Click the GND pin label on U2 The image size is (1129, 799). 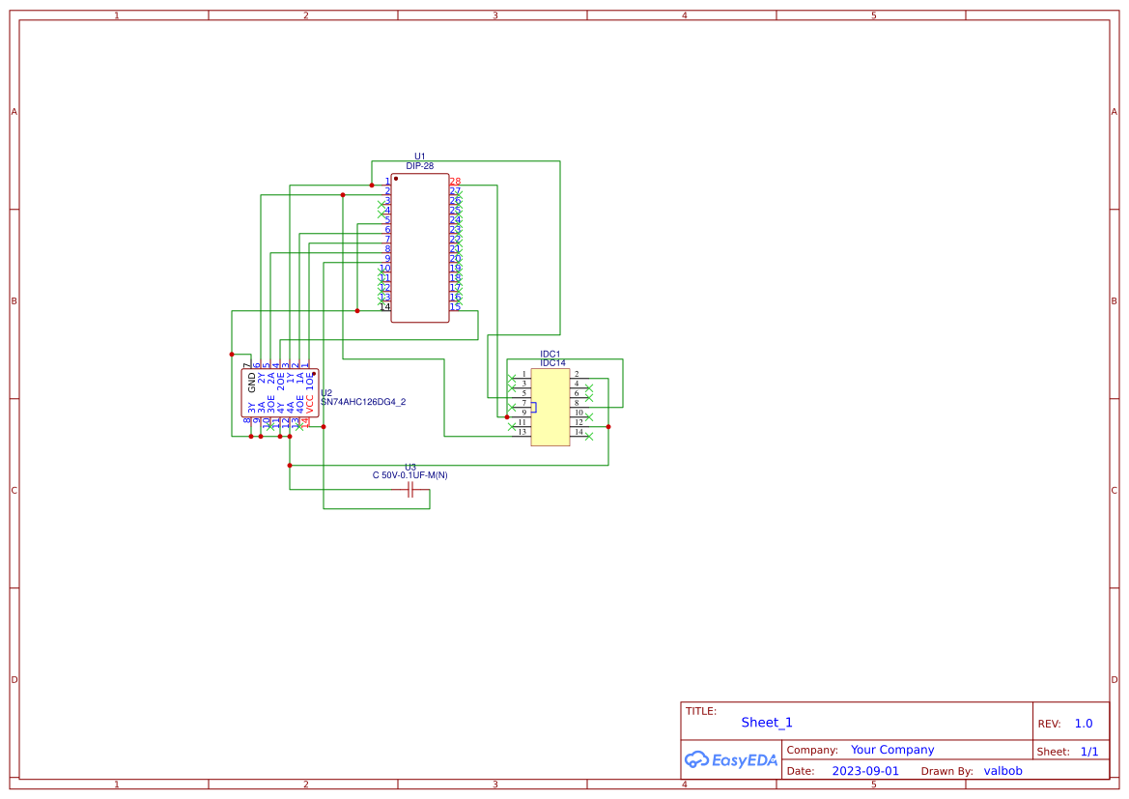click(250, 380)
